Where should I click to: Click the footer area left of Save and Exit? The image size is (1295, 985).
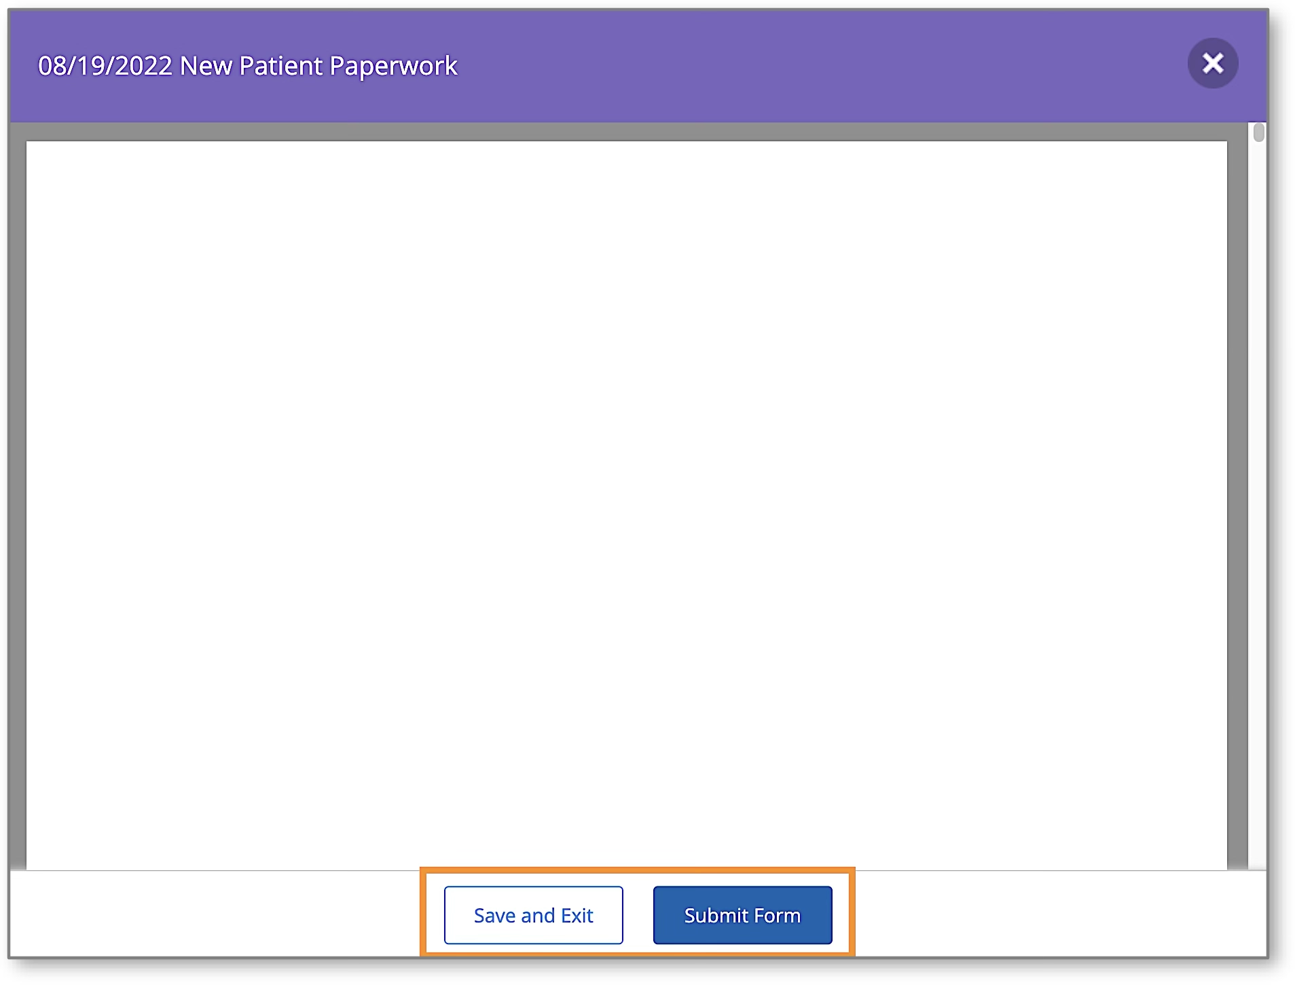point(217,915)
